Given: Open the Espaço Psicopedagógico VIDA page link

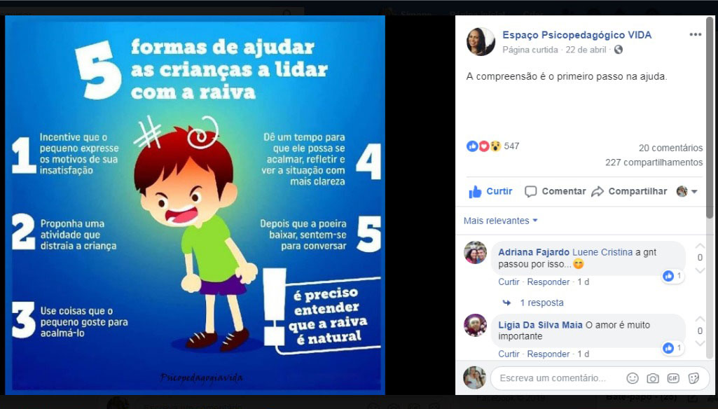Looking at the screenshot, I should click(x=577, y=35).
